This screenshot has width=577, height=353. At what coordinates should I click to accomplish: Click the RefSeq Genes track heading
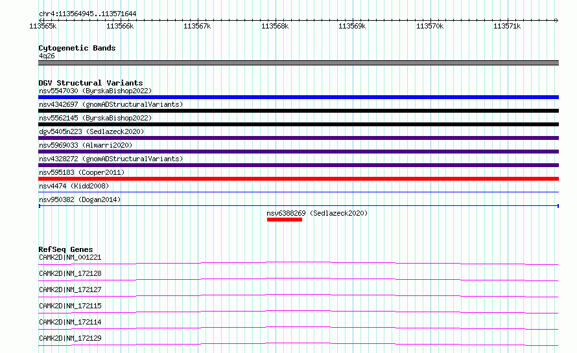pyautogui.click(x=65, y=249)
